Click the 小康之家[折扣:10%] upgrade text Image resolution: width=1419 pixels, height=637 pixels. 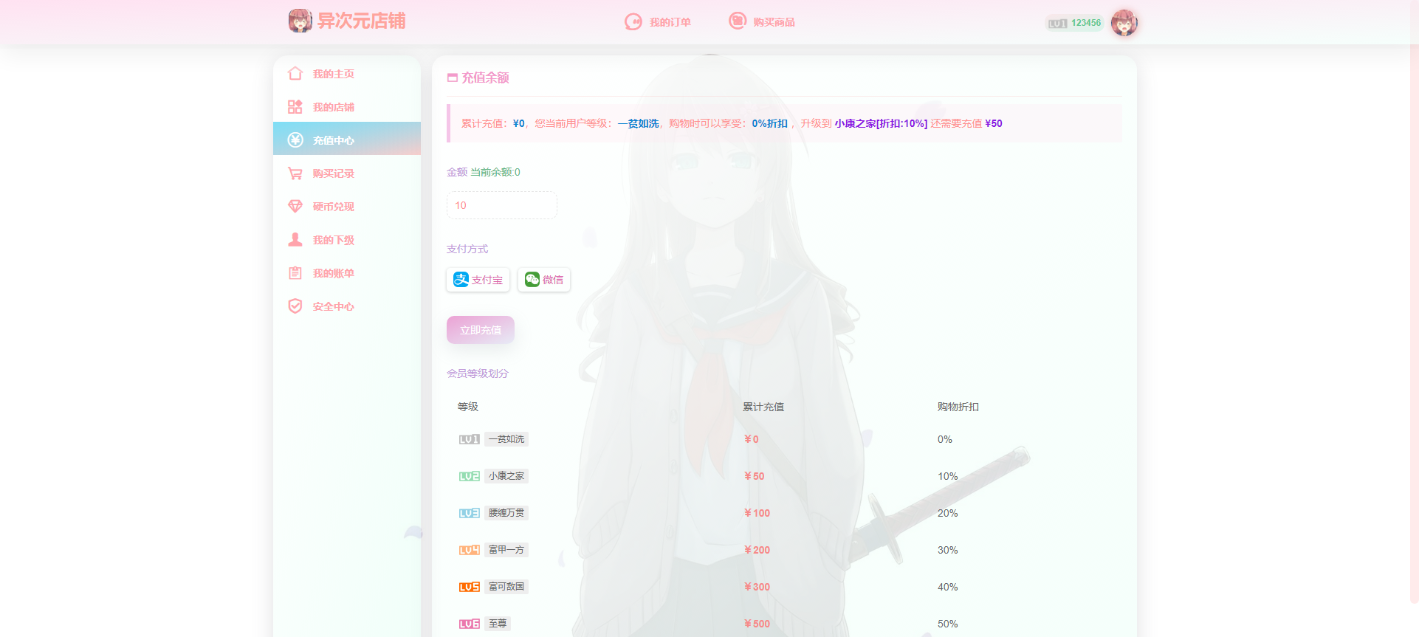point(881,123)
